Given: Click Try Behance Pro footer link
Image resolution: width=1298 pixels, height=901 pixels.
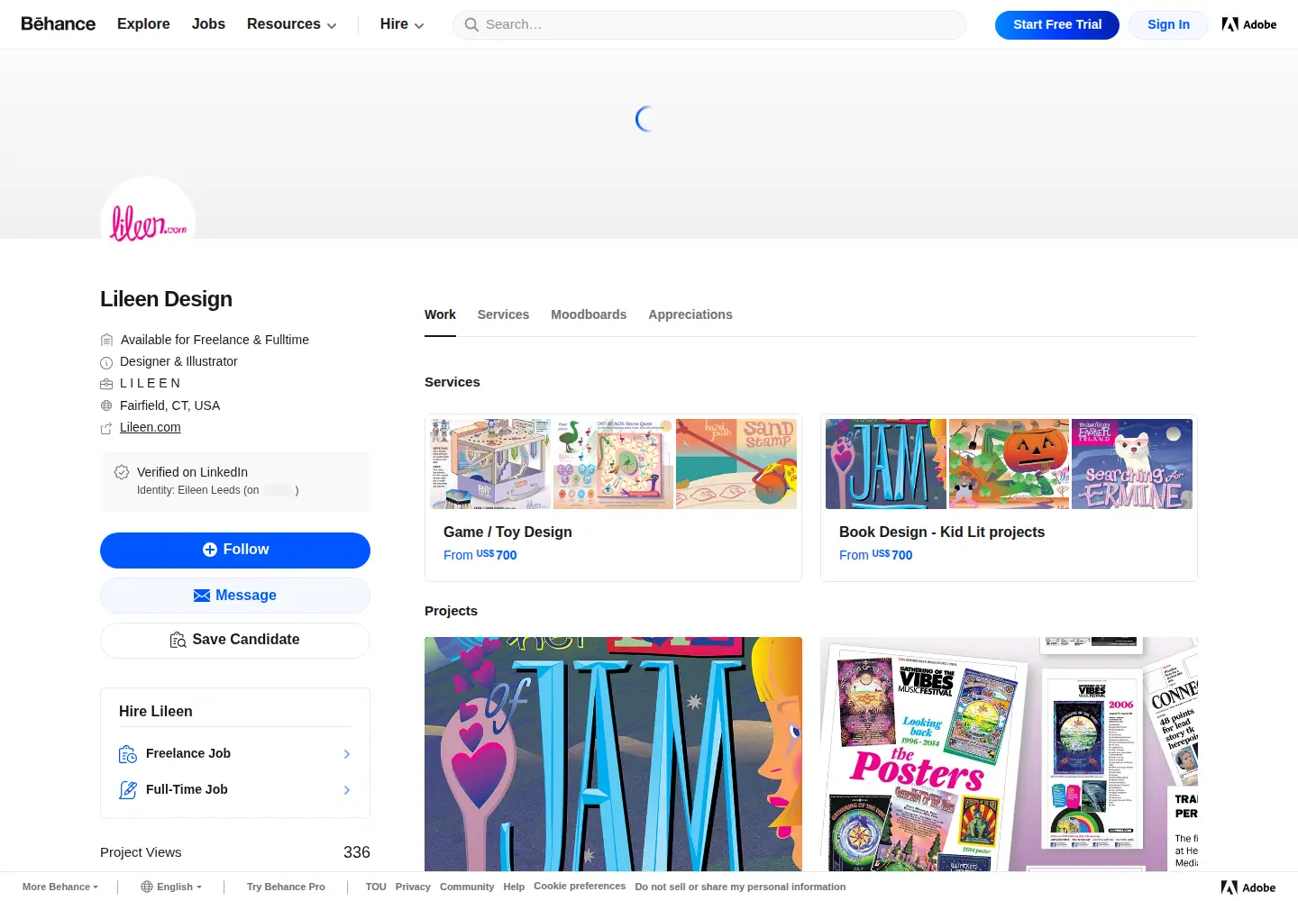Looking at the screenshot, I should click(x=286, y=887).
